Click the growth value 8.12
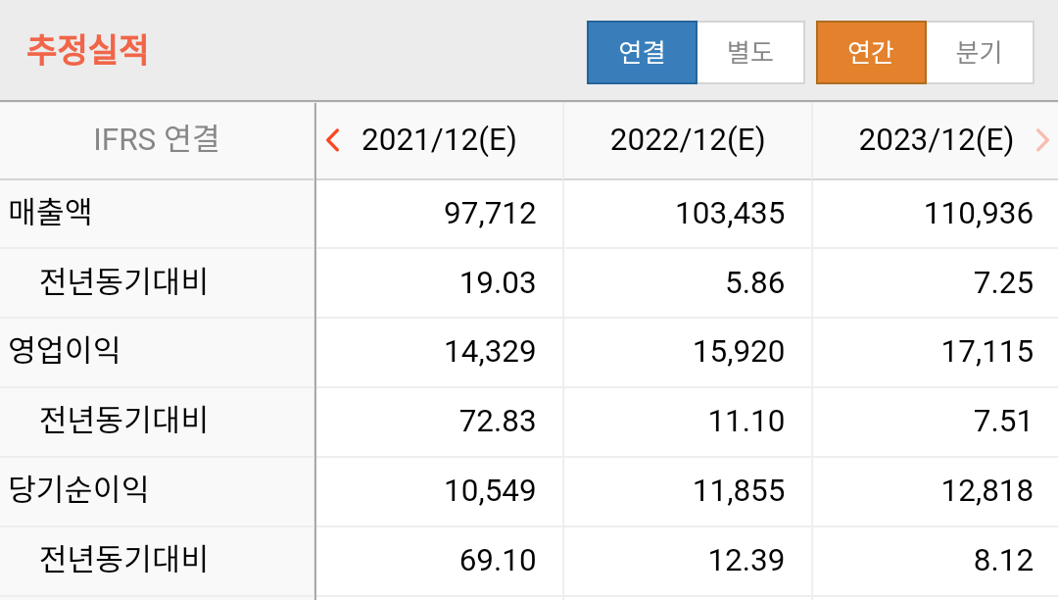The width and height of the screenshot is (1058, 600). point(1003,561)
